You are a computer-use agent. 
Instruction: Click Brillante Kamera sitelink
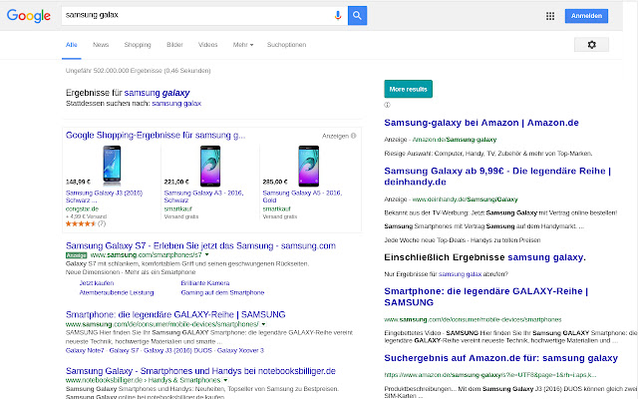point(205,283)
